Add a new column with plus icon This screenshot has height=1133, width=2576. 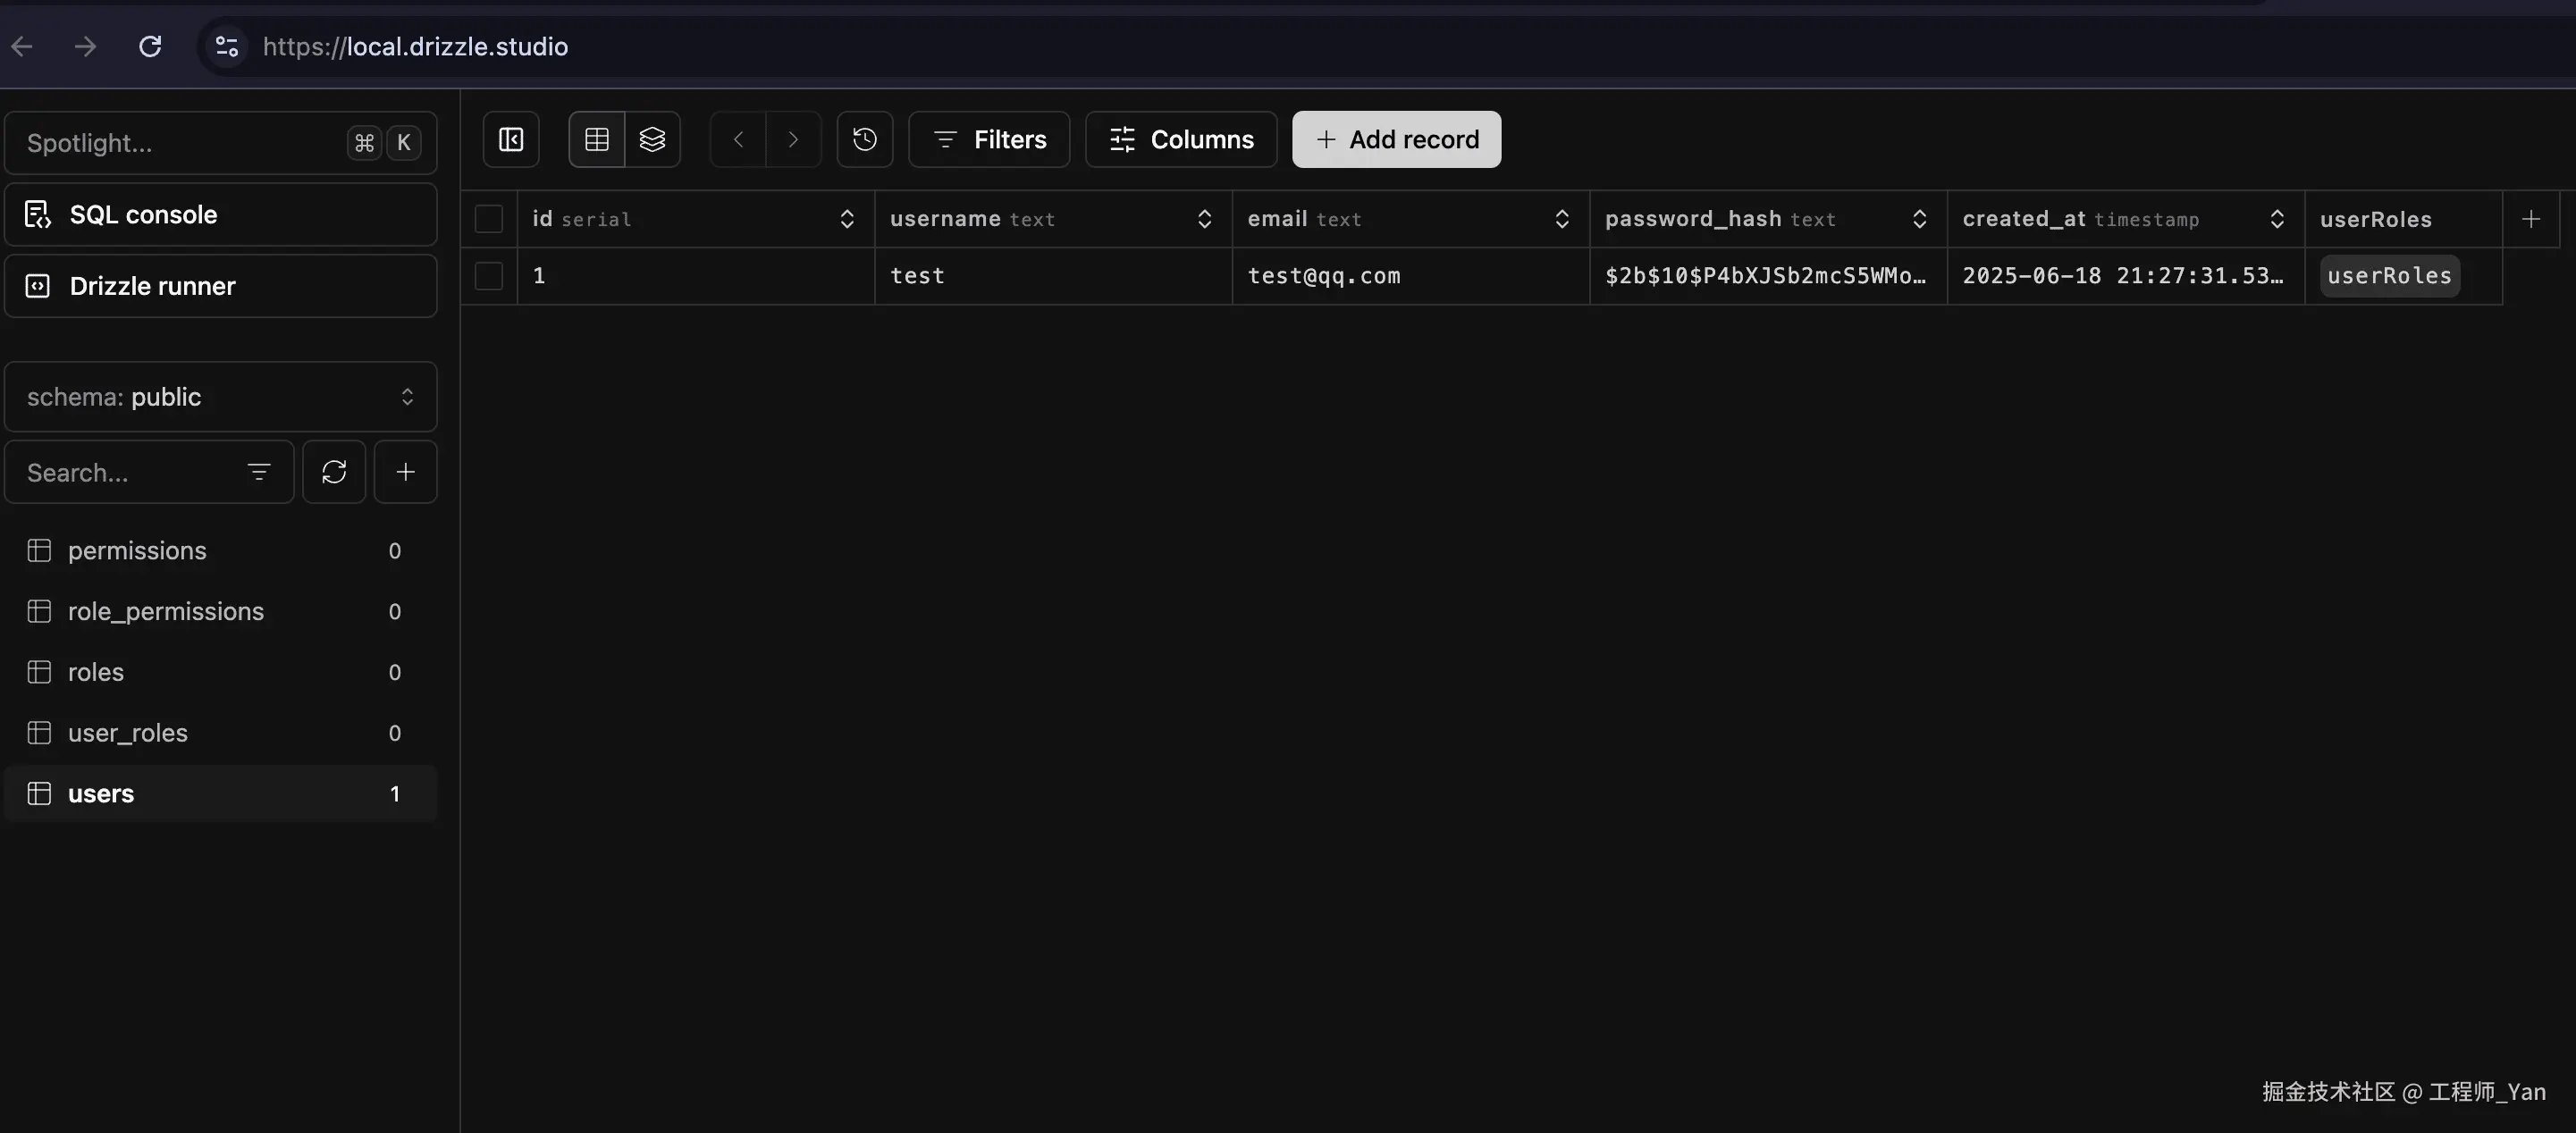(x=2531, y=219)
